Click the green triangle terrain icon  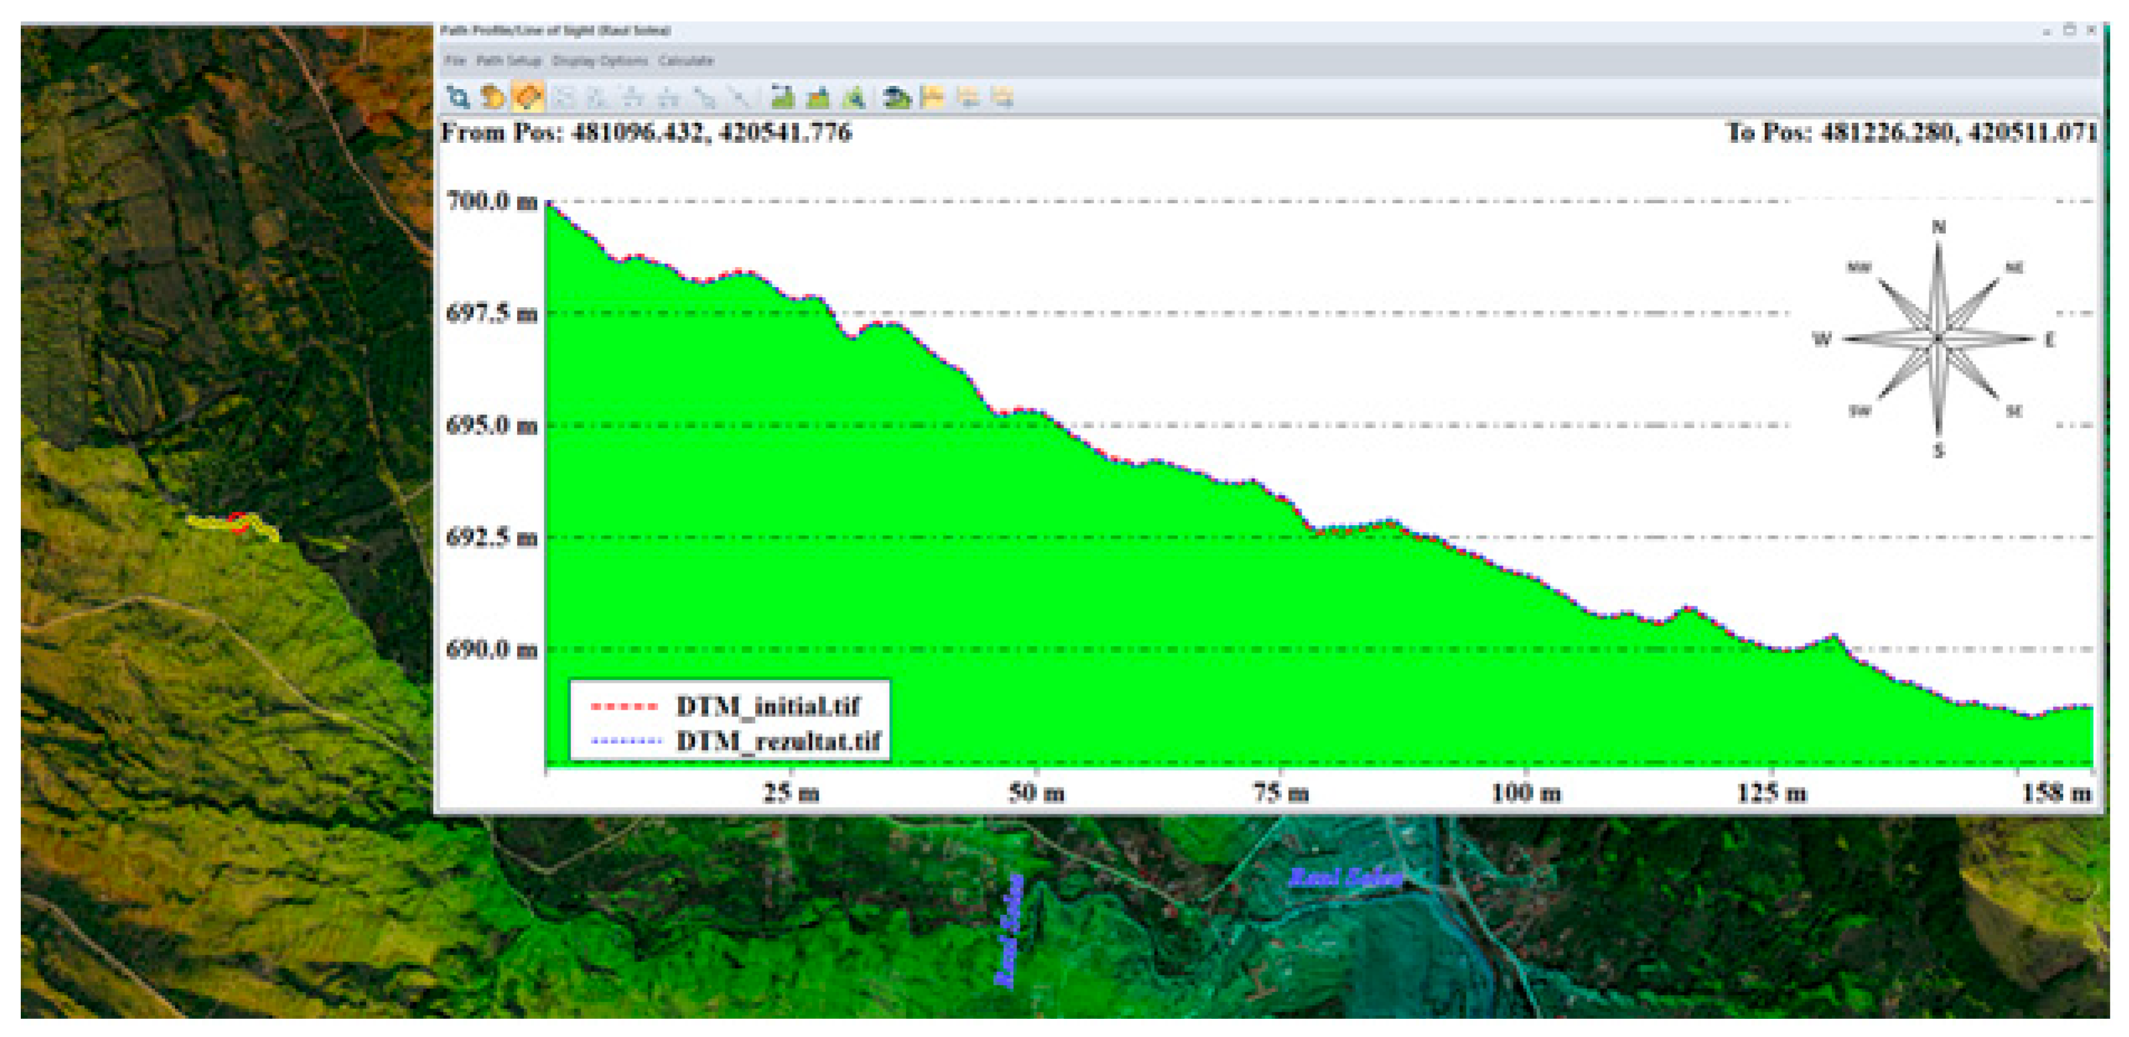pos(854,97)
